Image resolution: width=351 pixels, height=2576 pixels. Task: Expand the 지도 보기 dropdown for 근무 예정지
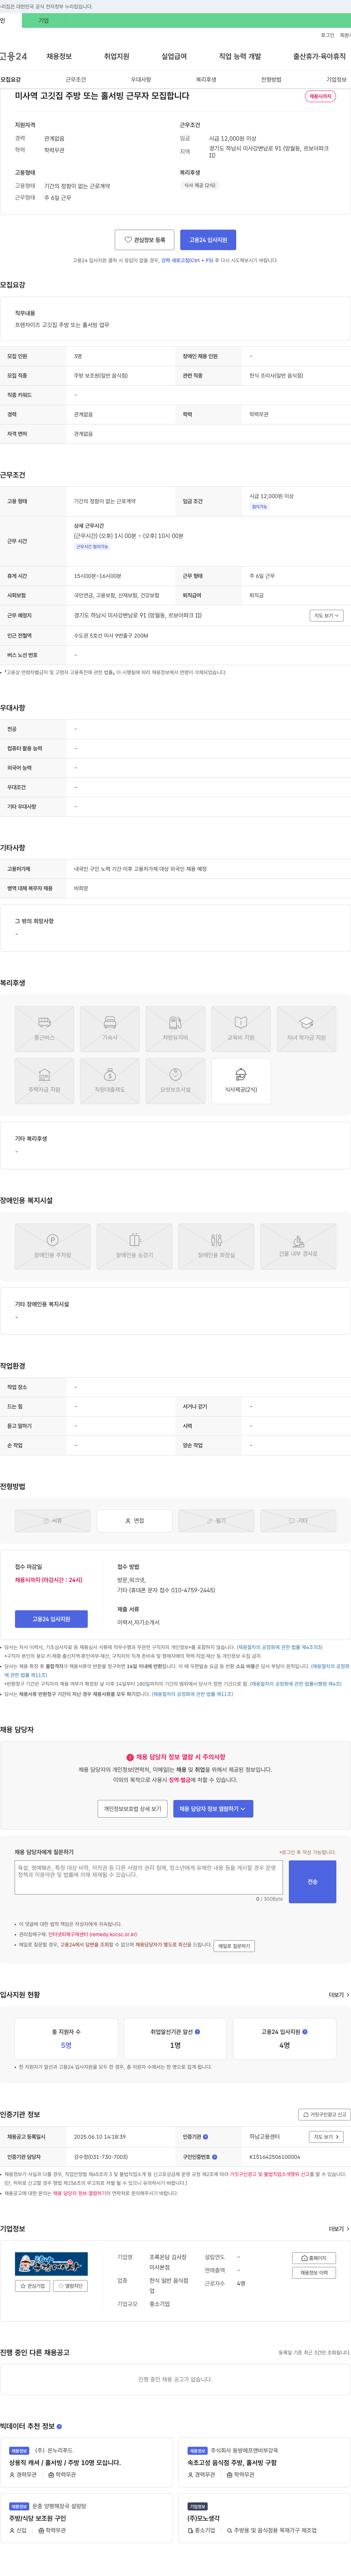point(326,616)
